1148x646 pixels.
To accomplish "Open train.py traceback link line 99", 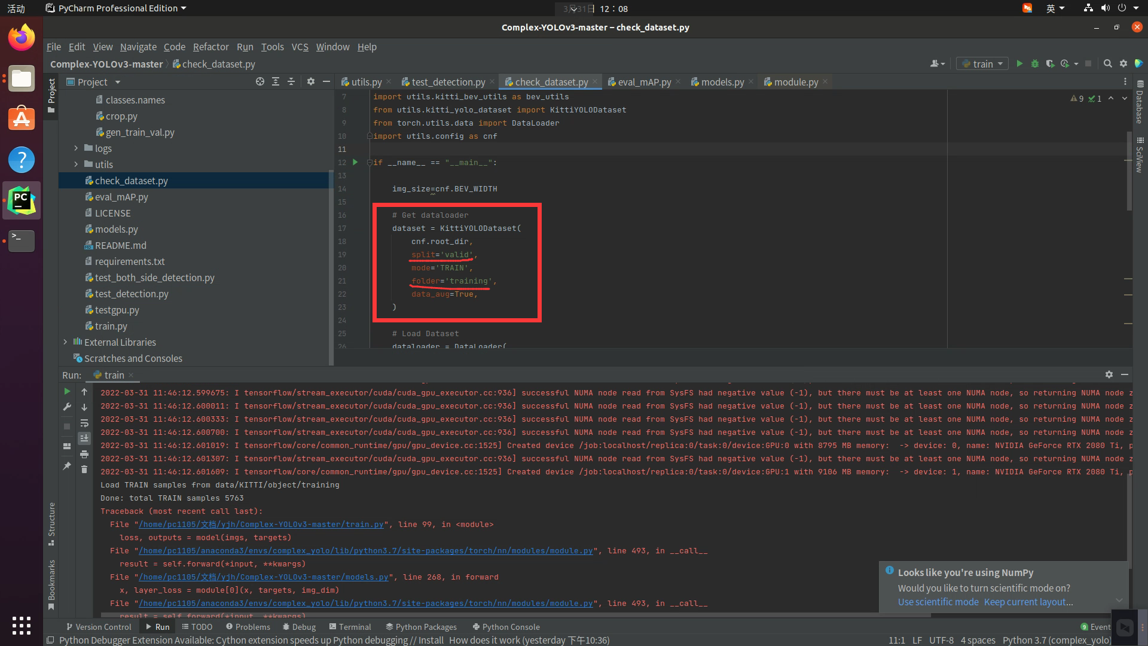I will point(261,525).
